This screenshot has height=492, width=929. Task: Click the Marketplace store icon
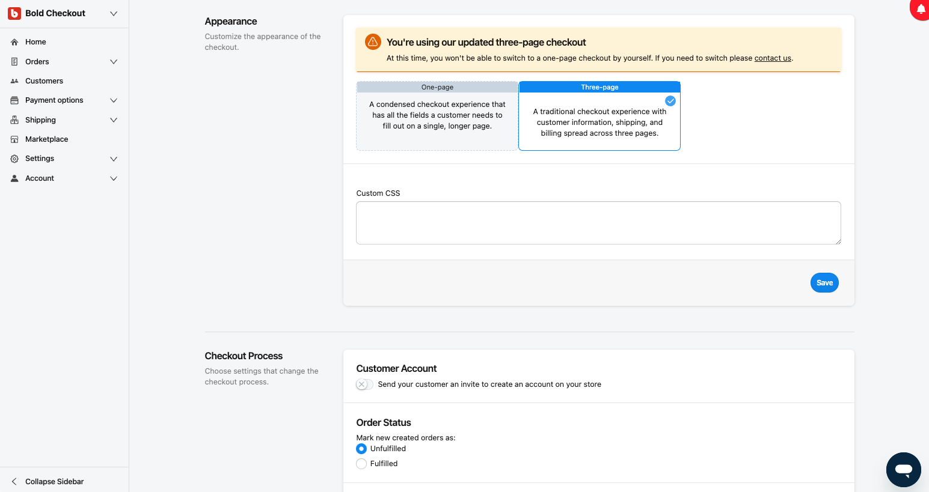coord(14,139)
